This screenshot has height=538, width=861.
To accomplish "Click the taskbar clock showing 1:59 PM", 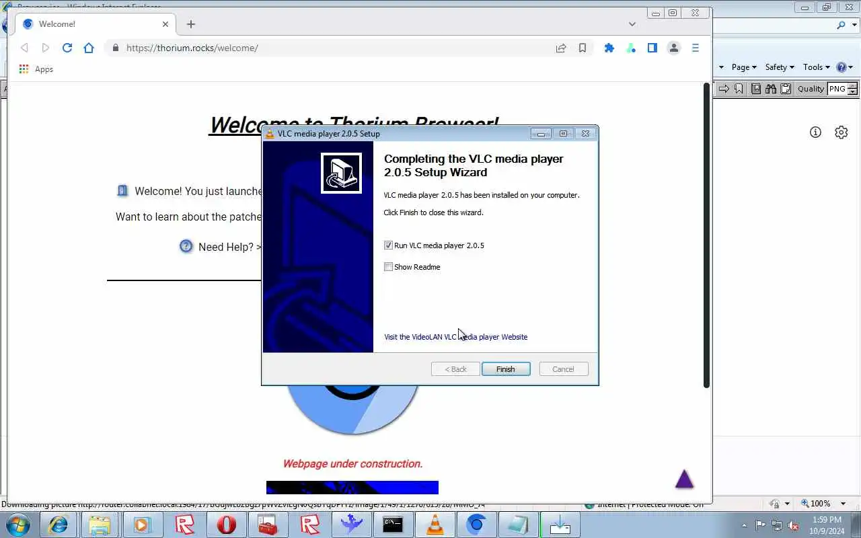I will (x=827, y=525).
